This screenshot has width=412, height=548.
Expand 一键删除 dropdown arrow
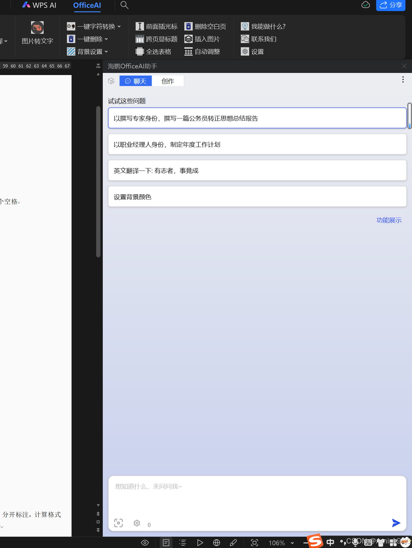pyautogui.click(x=106, y=39)
